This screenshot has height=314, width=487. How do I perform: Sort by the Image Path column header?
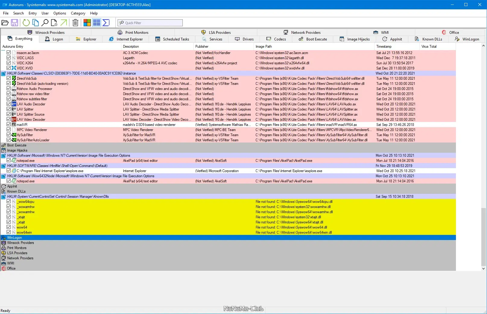point(314,46)
